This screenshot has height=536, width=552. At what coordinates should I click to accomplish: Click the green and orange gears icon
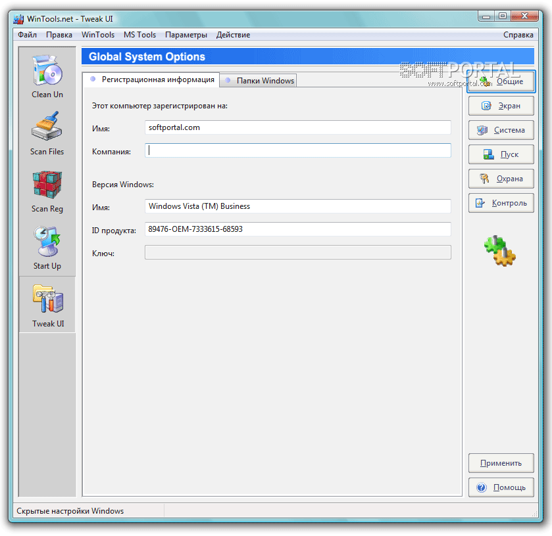500,251
